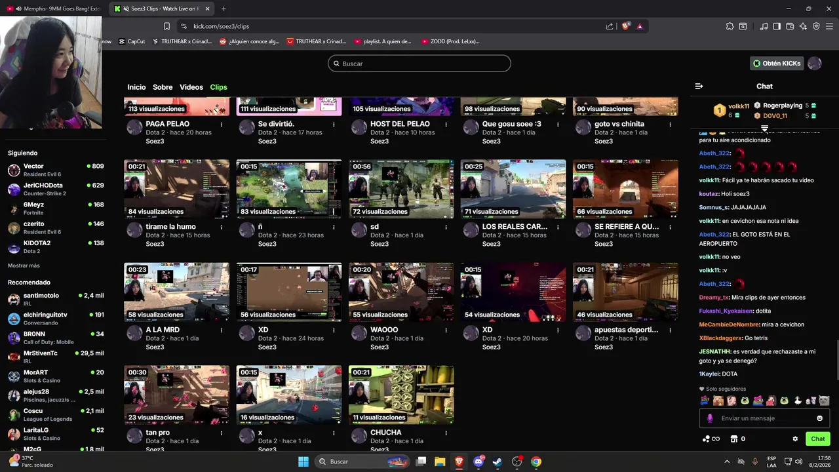839x472 pixels.
Task: Bookmark this page icon in address bar
Action: click(166, 26)
